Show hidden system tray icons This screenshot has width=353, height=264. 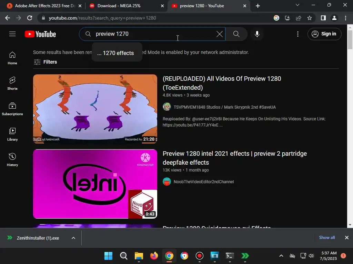coord(281,256)
